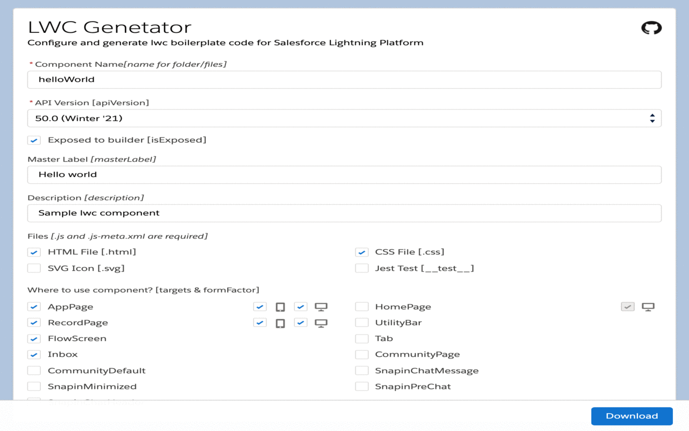Check the SnapinPreChat target
Image resolution: width=689 pixels, height=431 pixels.
coord(362,386)
